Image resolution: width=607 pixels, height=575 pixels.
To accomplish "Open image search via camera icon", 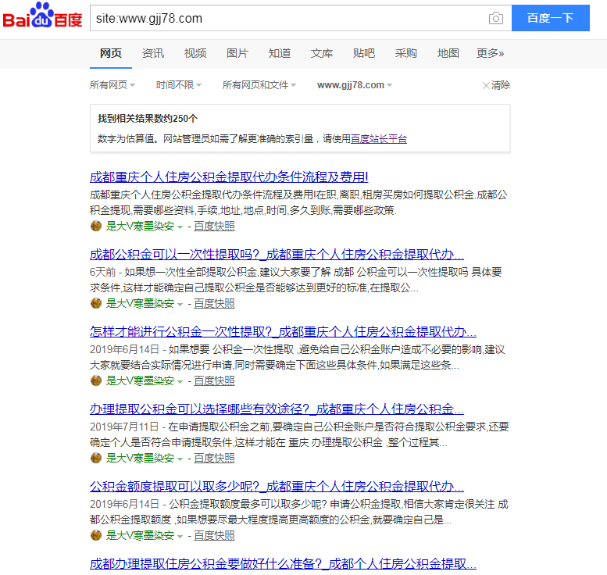I will [x=495, y=18].
